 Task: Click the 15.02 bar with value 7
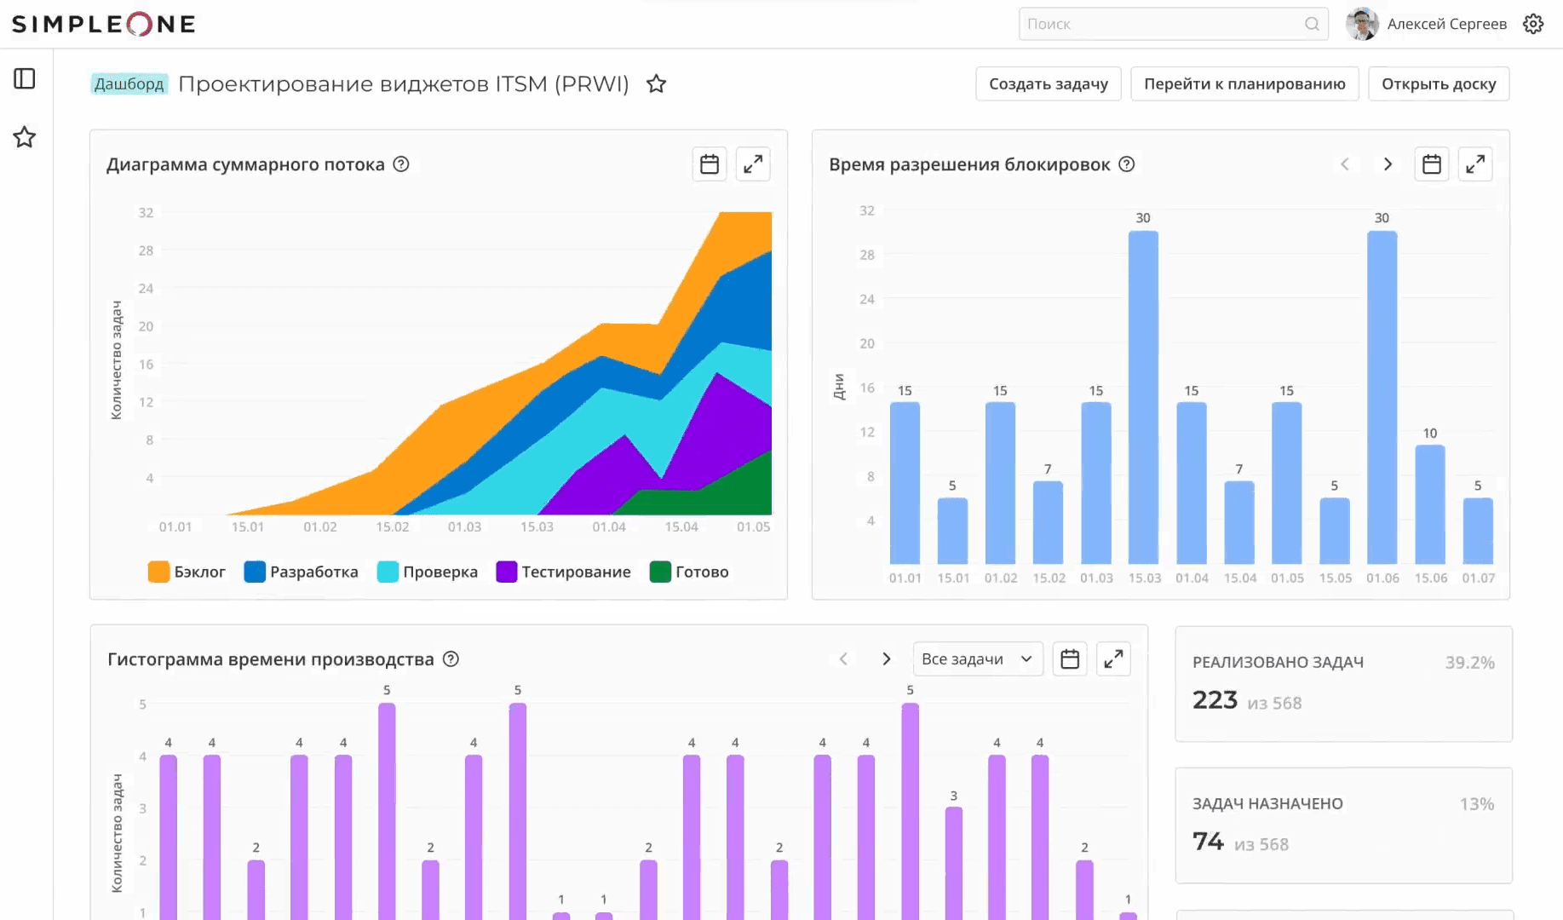point(1048,522)
